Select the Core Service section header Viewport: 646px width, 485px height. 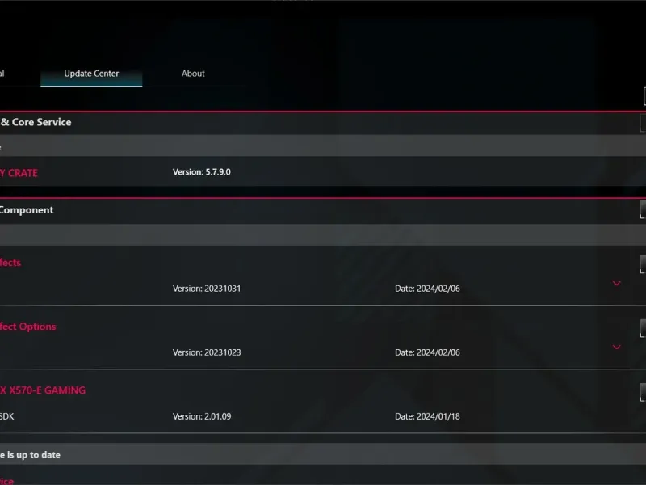[36, 123]
